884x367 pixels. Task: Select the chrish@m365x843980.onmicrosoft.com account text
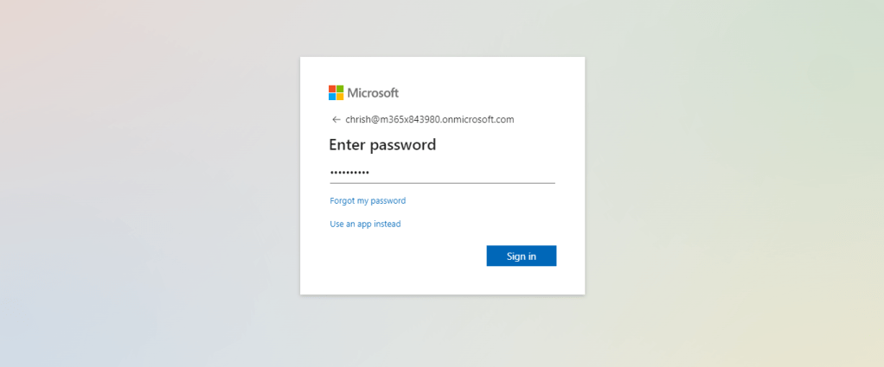(x=429, y=120)
